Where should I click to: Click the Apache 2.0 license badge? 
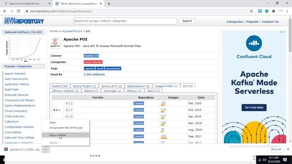91,56
